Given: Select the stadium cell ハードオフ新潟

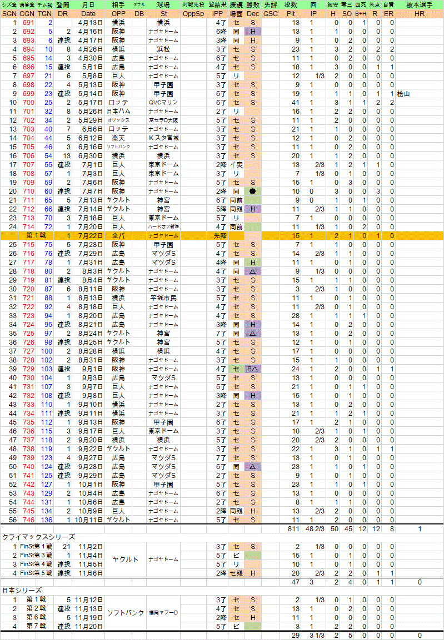Looking at the screenshot, I should coord(163,227).
